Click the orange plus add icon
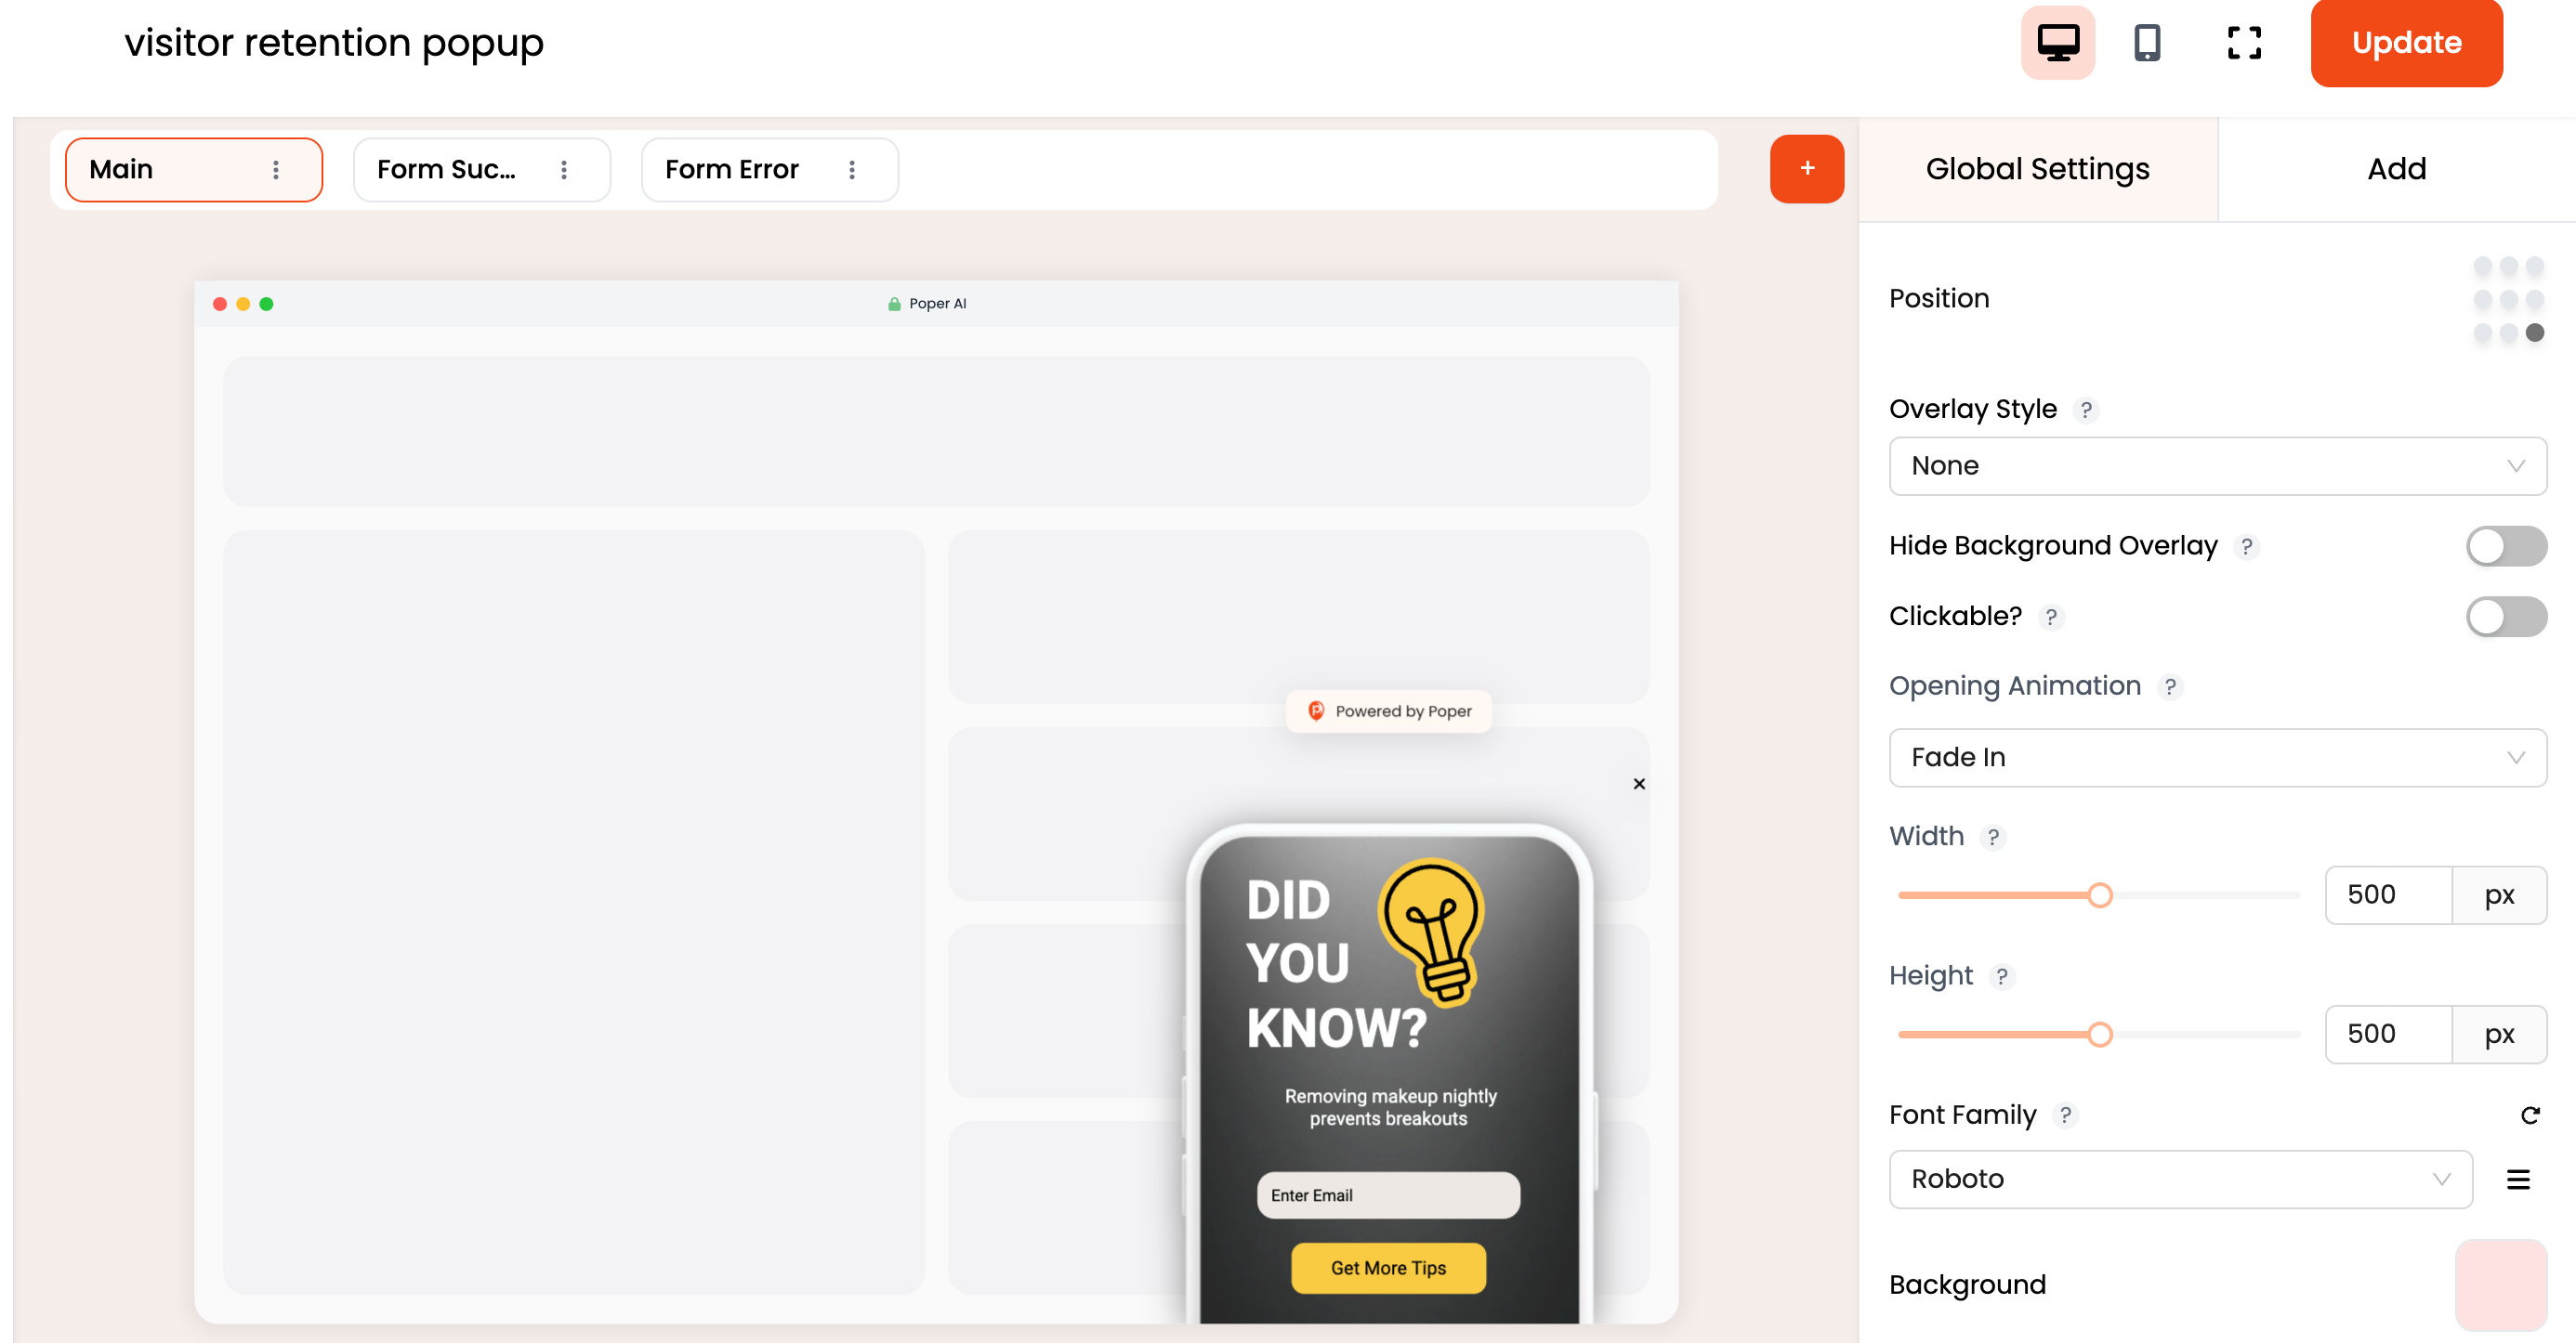Viewport: 2576px width, 1343px height. 1807,168
